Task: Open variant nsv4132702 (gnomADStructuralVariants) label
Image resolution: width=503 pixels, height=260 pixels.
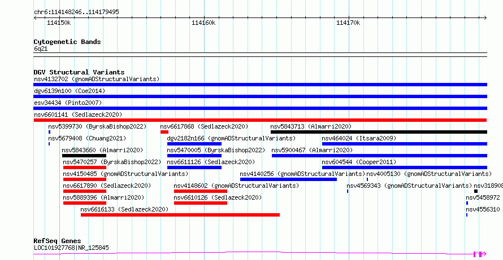Action: point(97,79)
